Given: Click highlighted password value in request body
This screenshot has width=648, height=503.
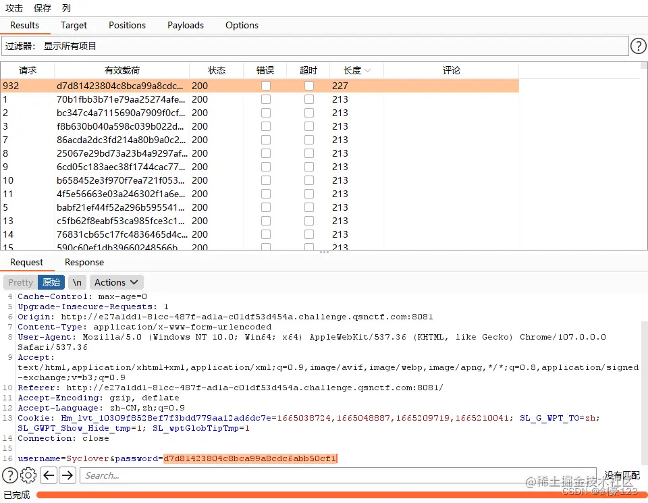Looking at the screenshot, I should pos(250,458).
